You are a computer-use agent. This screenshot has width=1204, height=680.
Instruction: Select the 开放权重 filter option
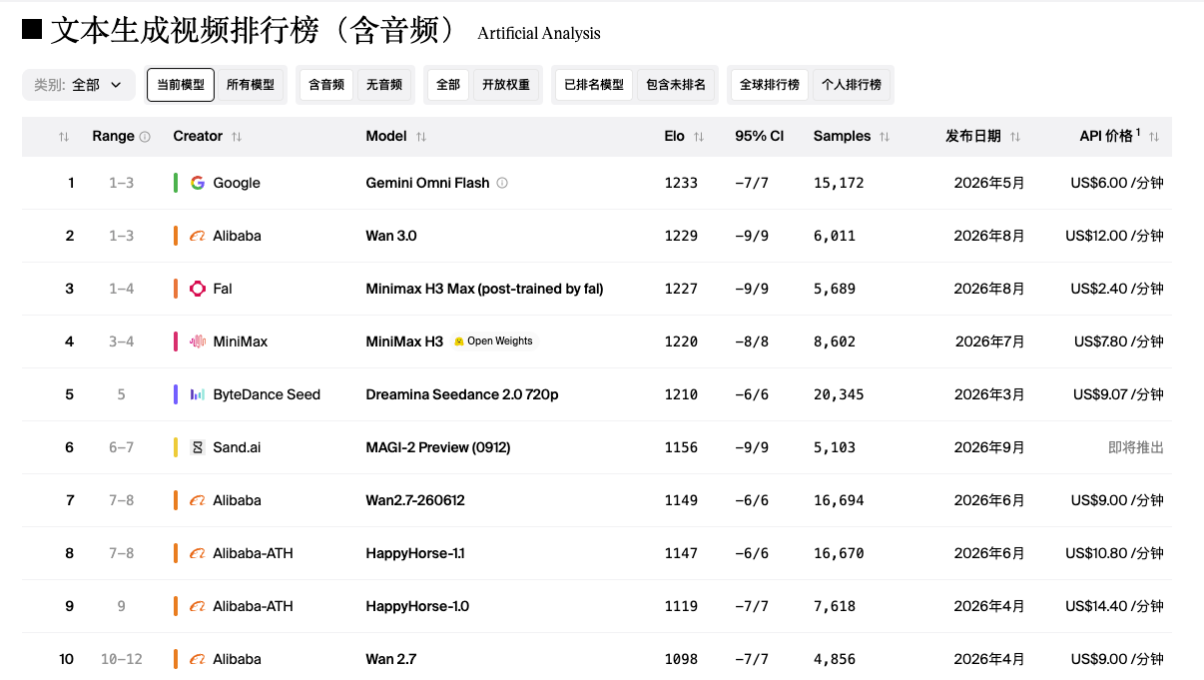click(x=506, y=85)
